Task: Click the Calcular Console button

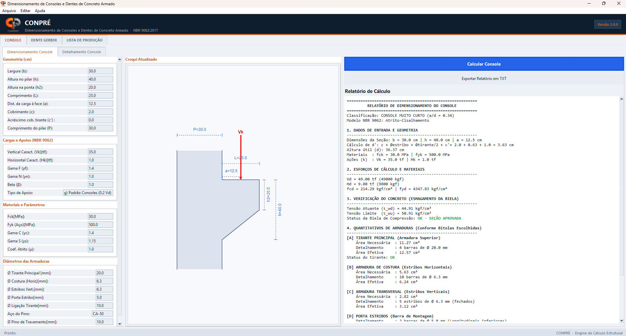Action: tap(484, 64)
